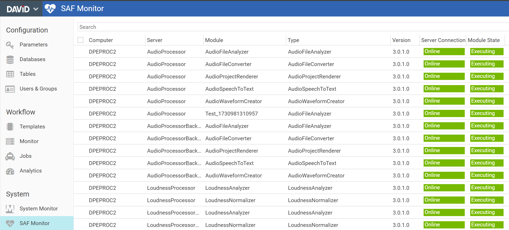
Task: Click the Tables grid icon
Action: tap(10, 74)
